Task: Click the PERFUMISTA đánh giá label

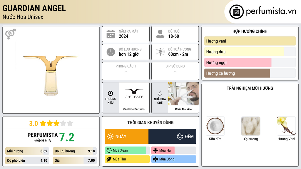Action: click(x=43, y=137)
